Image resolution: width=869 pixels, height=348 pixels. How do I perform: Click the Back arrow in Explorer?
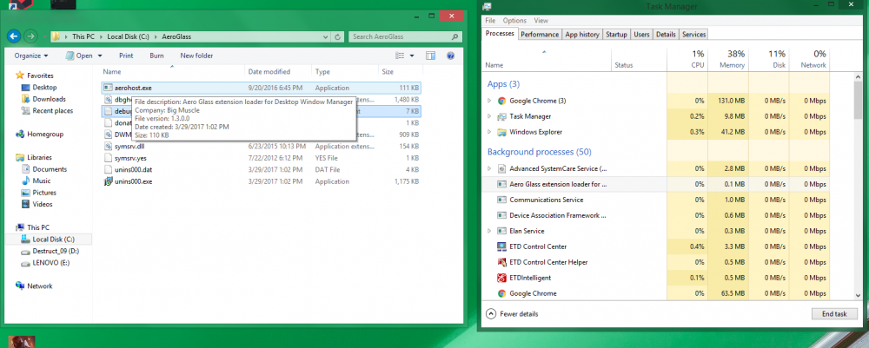pyautogui.click(x=13, y=36)
